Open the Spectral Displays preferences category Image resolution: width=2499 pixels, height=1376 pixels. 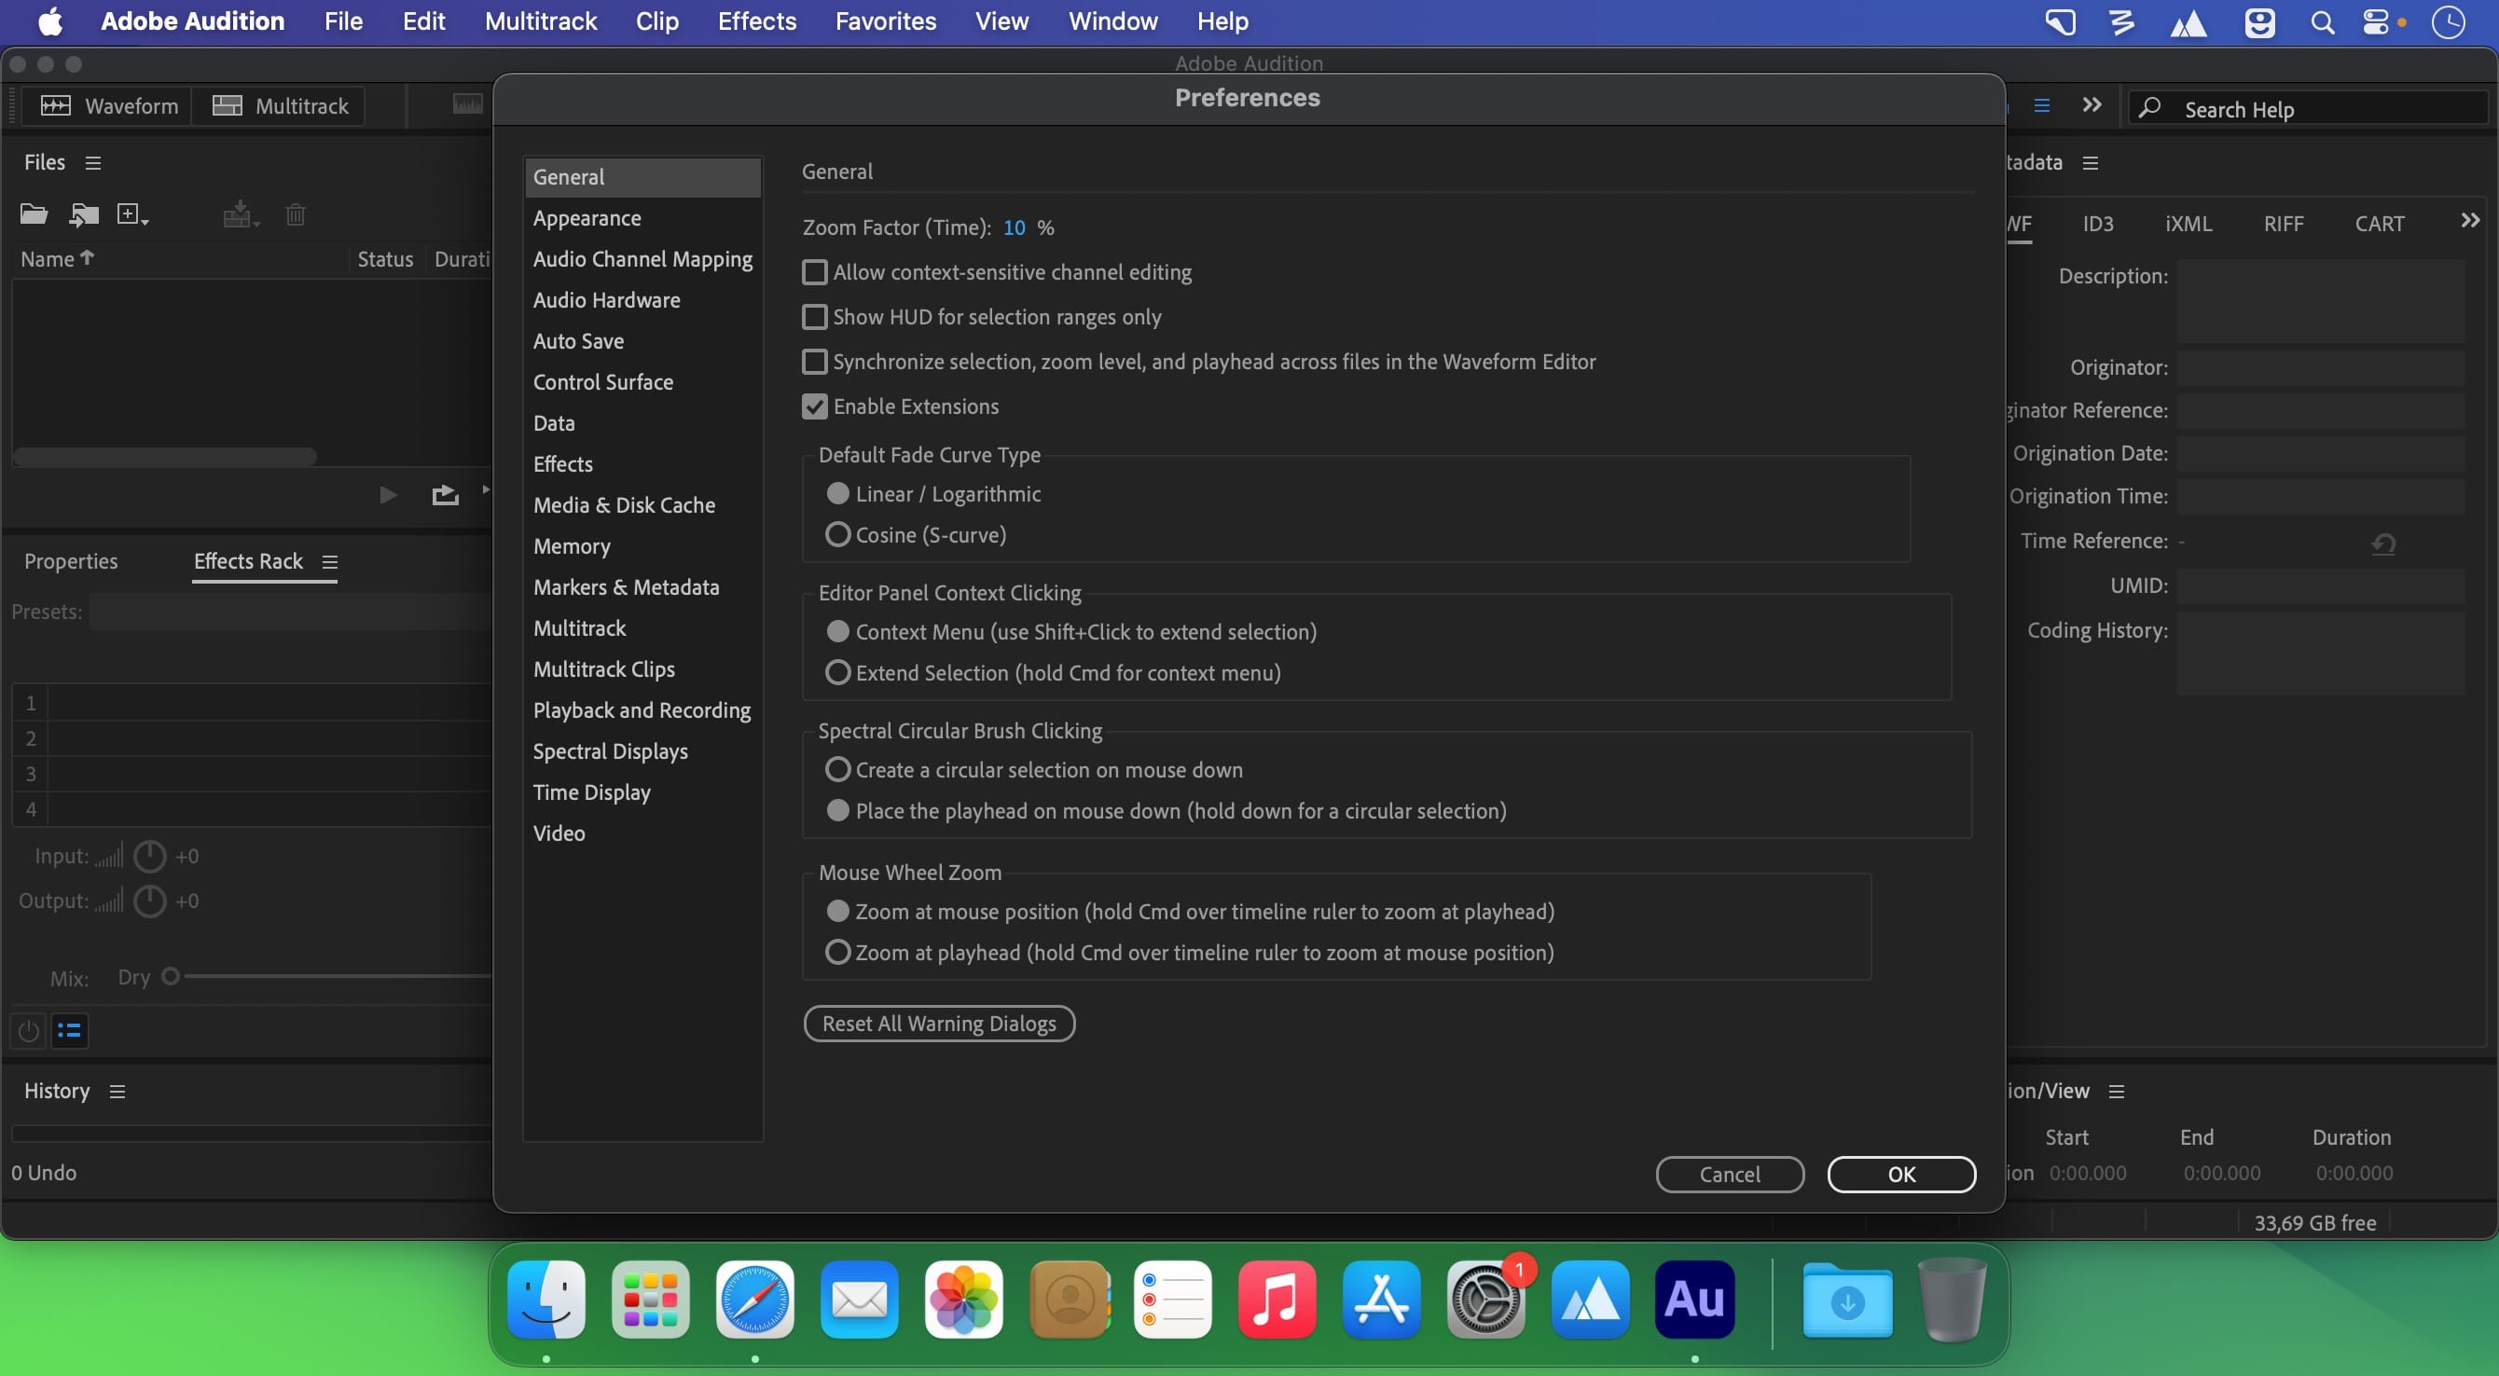click(x=642, y=751)
